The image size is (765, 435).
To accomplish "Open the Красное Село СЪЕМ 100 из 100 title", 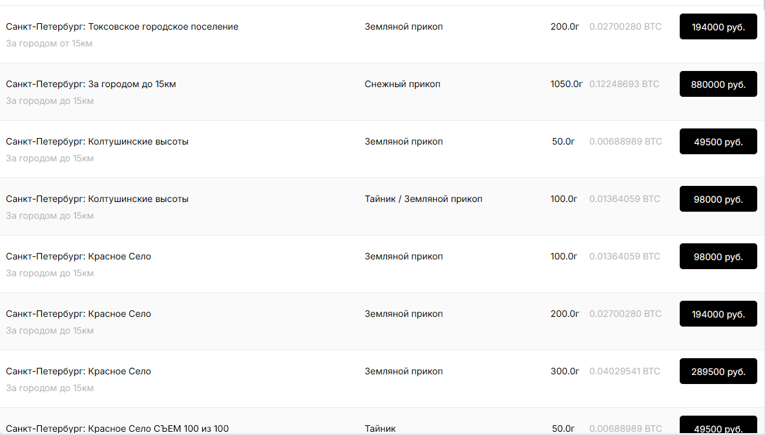I will (118, 429).
